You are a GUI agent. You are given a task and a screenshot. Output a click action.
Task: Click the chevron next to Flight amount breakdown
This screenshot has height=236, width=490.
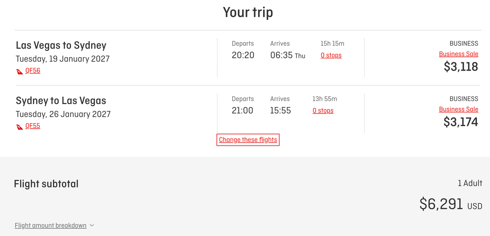click(92, 225)
